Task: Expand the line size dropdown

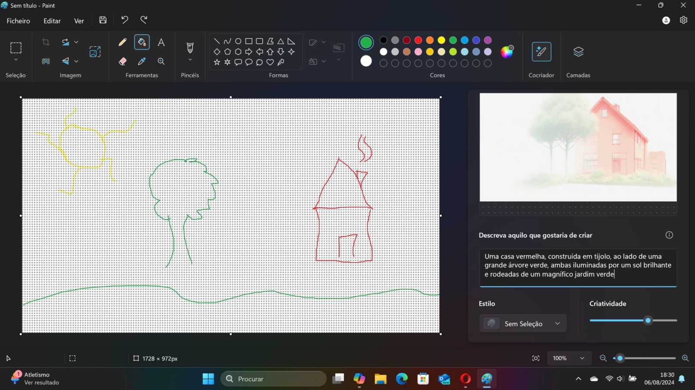Action: pyautogui.click(x=338, y=60)
